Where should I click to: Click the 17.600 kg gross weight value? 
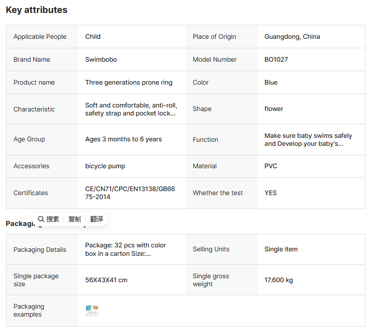click(278, 280)
